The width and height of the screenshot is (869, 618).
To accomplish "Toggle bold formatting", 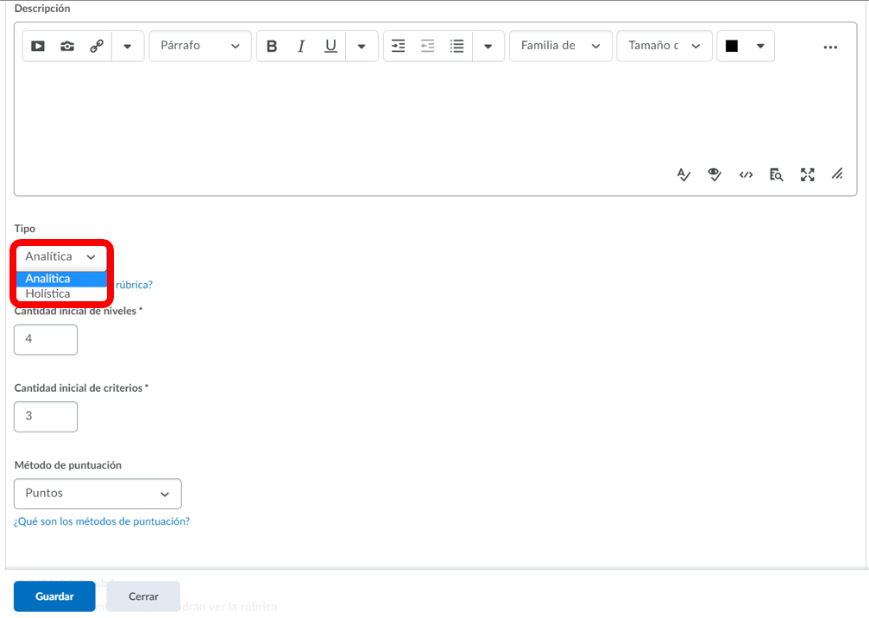I will (272, 47).
